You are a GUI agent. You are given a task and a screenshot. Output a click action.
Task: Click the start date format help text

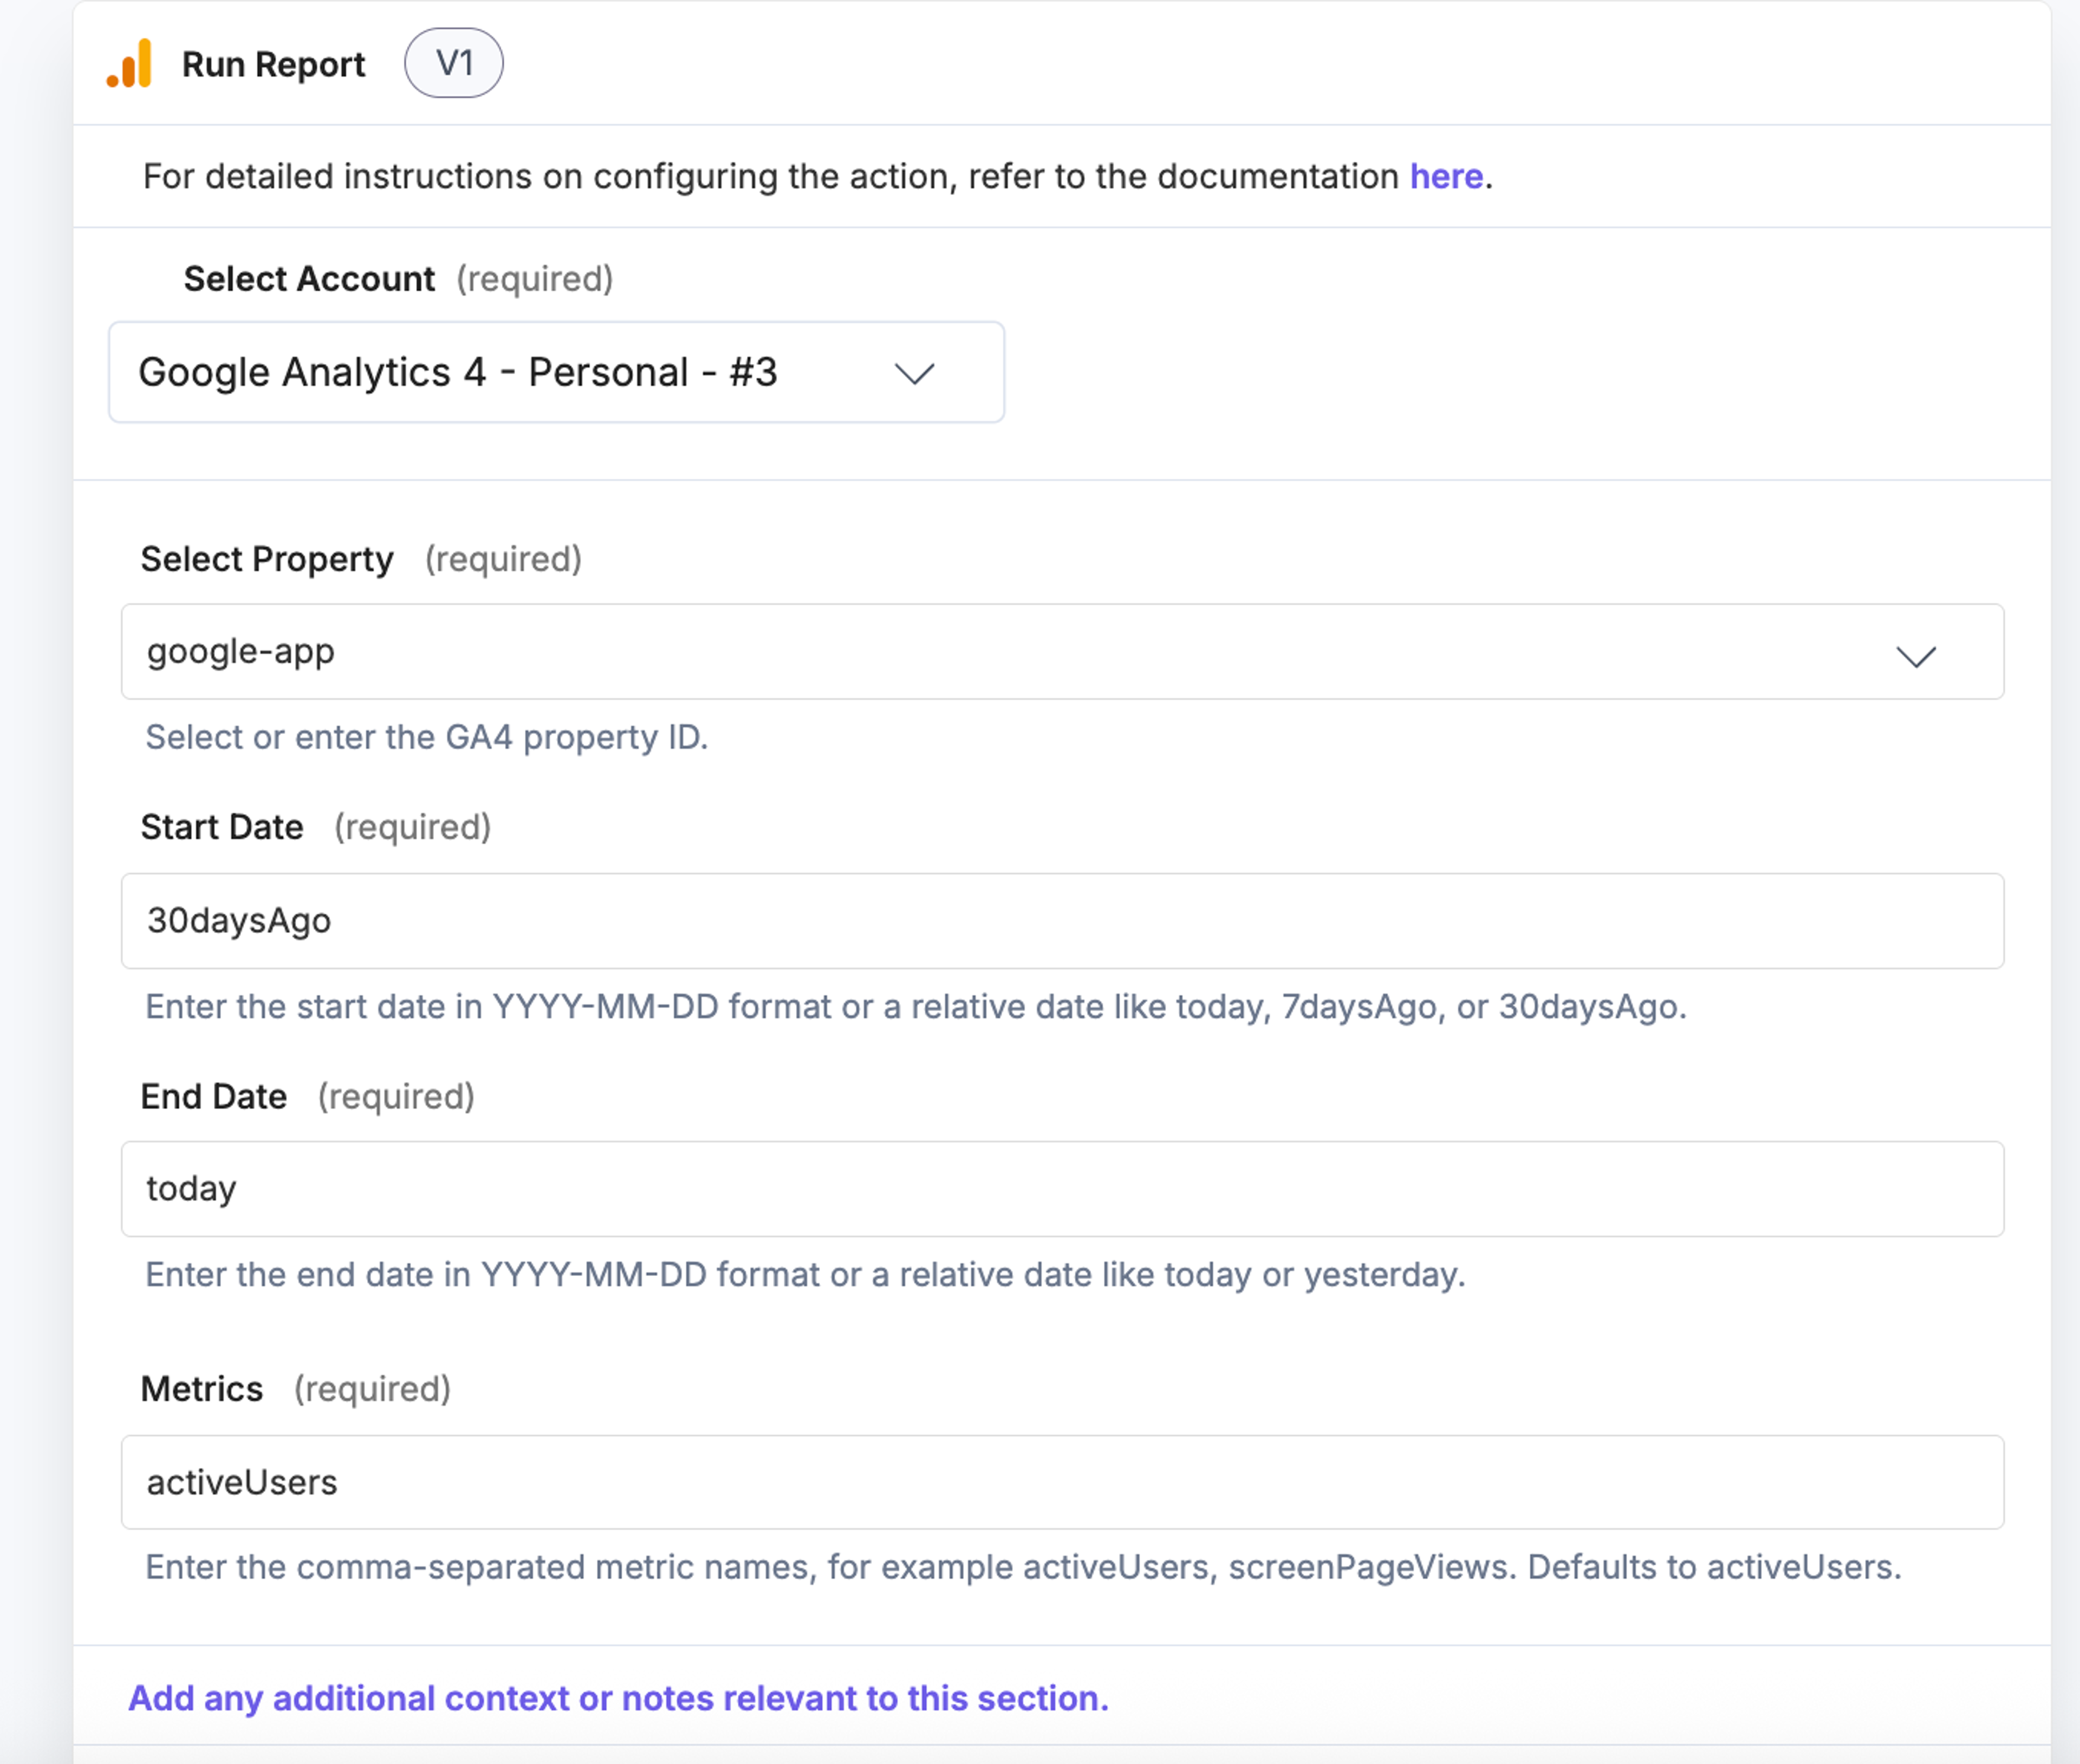916,1006
